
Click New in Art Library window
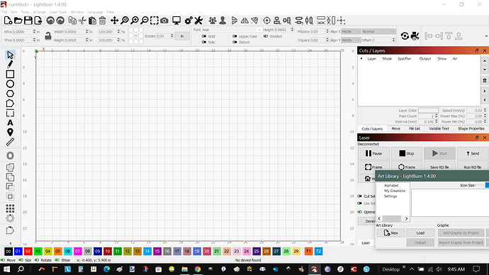pyautogui.click(x=390, y=233)
